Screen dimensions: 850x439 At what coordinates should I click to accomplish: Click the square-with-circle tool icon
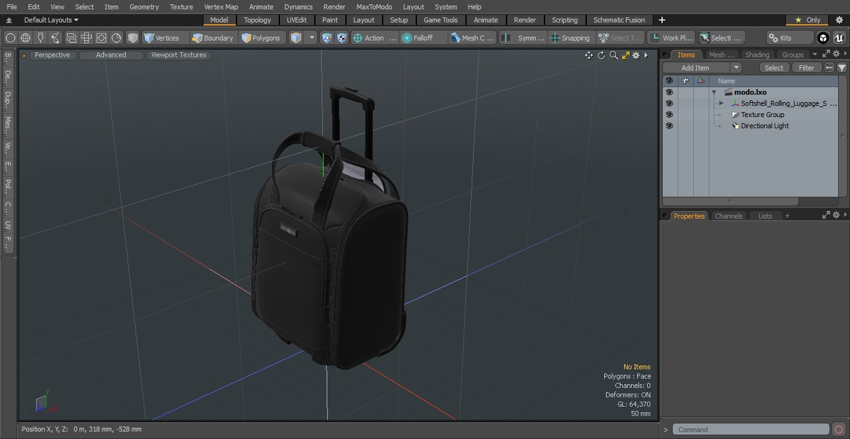point(101,38)
